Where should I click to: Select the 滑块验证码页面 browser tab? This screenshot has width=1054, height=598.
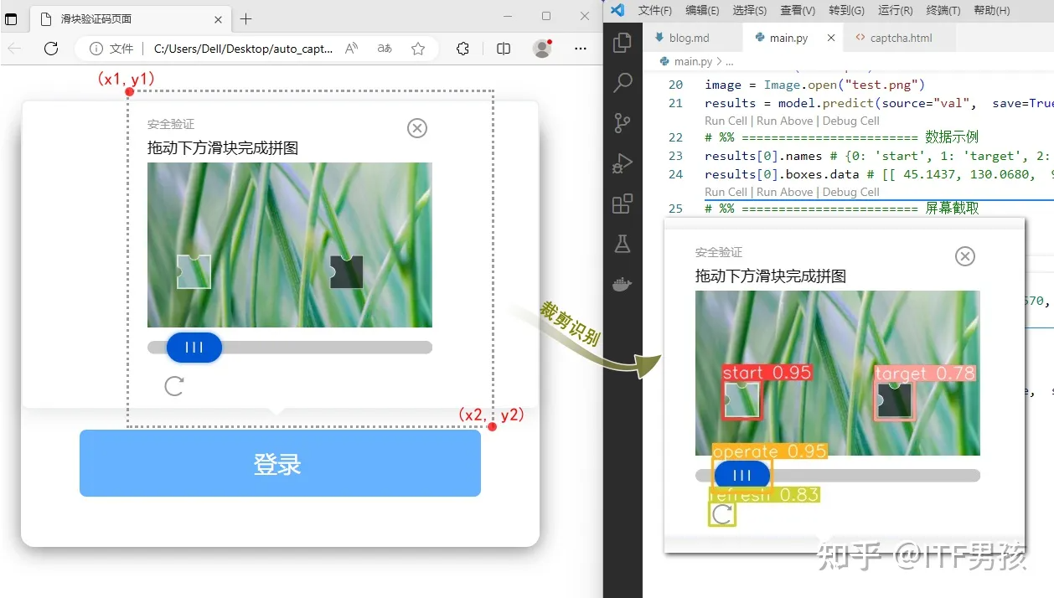(x=130, y=18)
